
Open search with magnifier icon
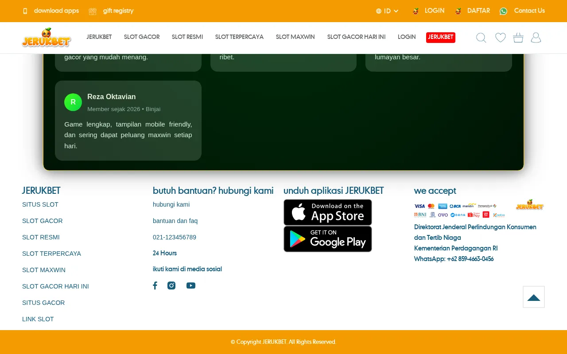481,38
